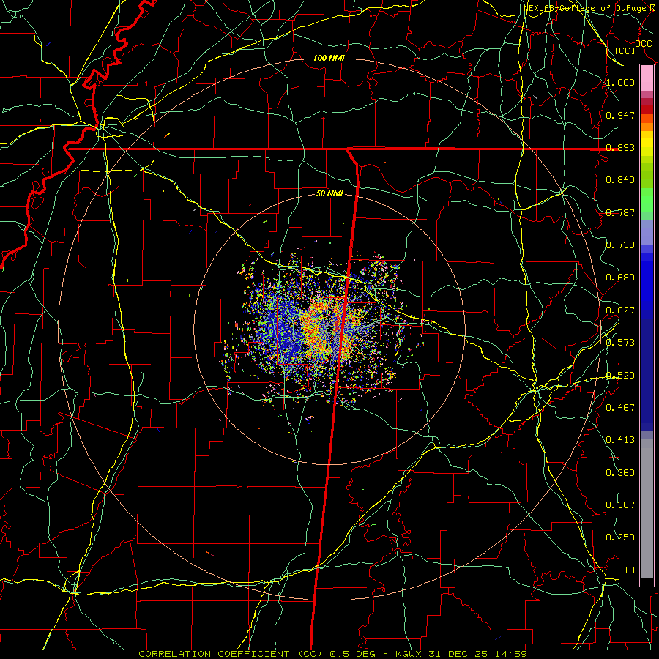659x659 pixels.
Task: Click the 0.253 scale value
Action: tap(620, 537)
